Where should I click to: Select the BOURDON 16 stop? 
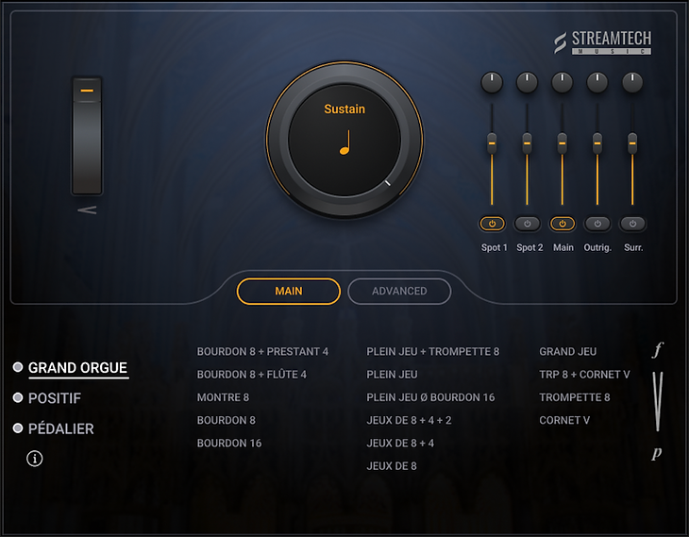(x=229, y=443)
